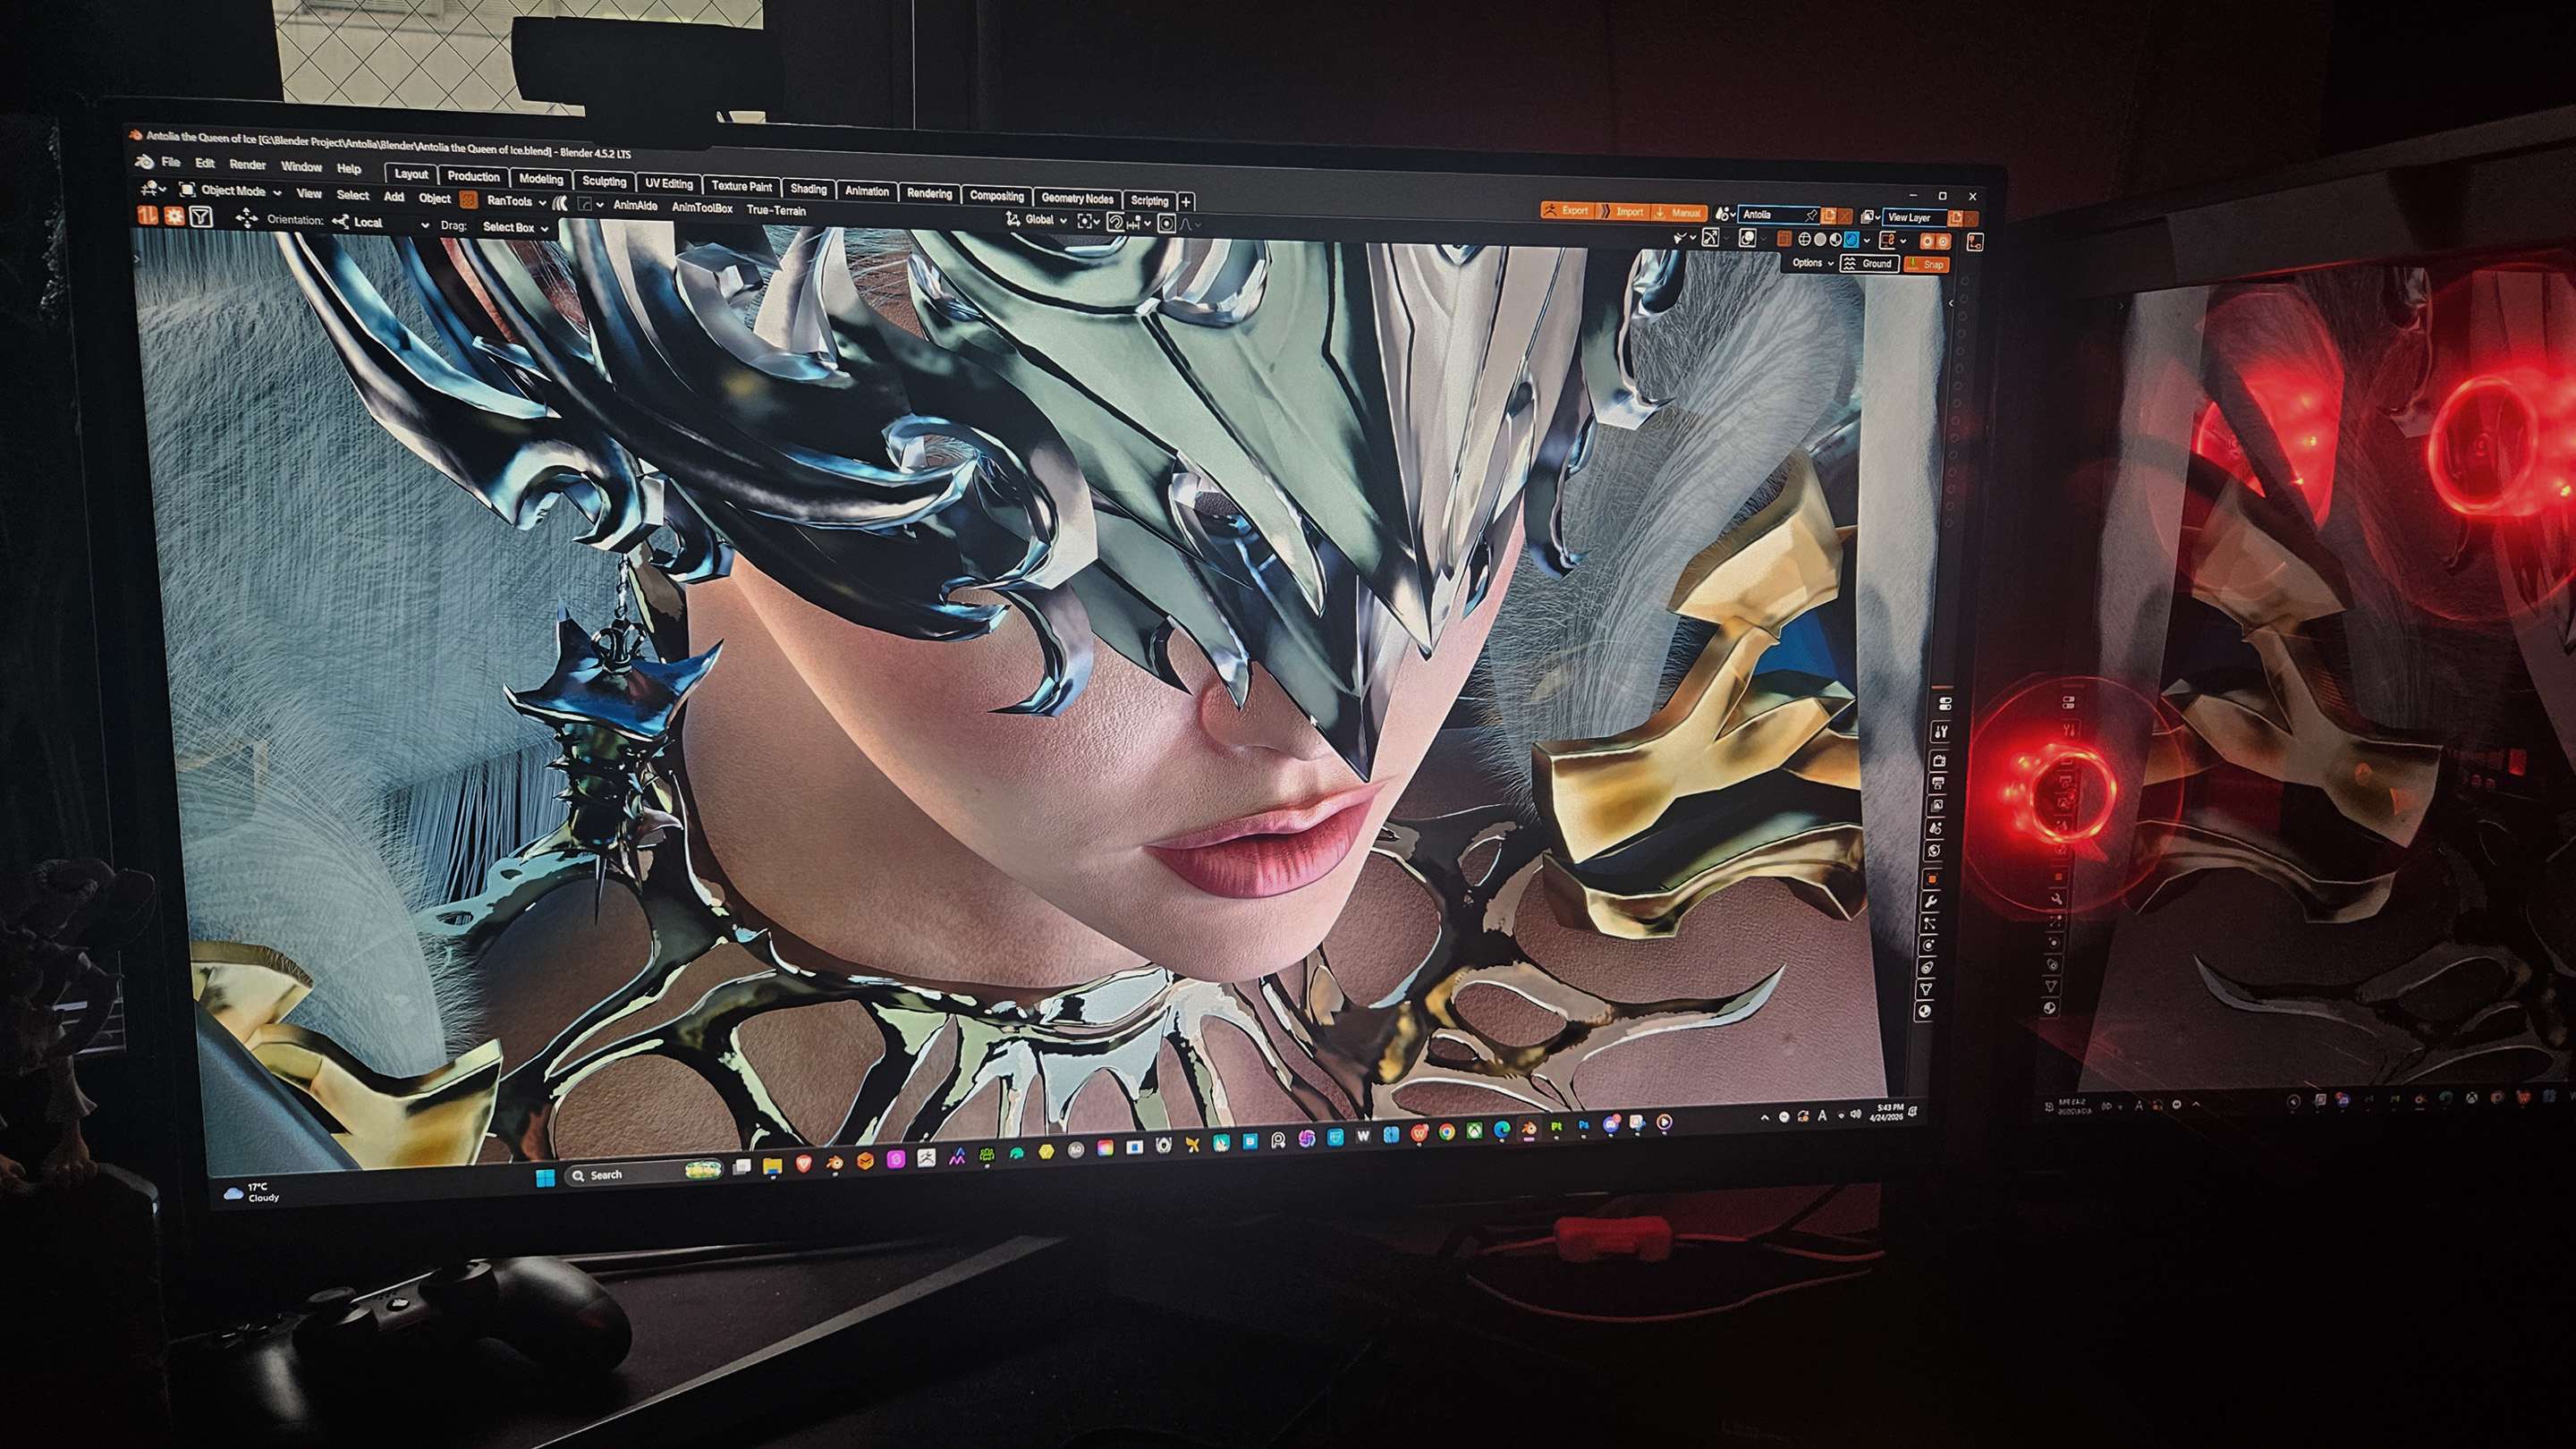Open the Object Mode dropdown
Screen dimensions: 2576x1449
tap(230, 190)
